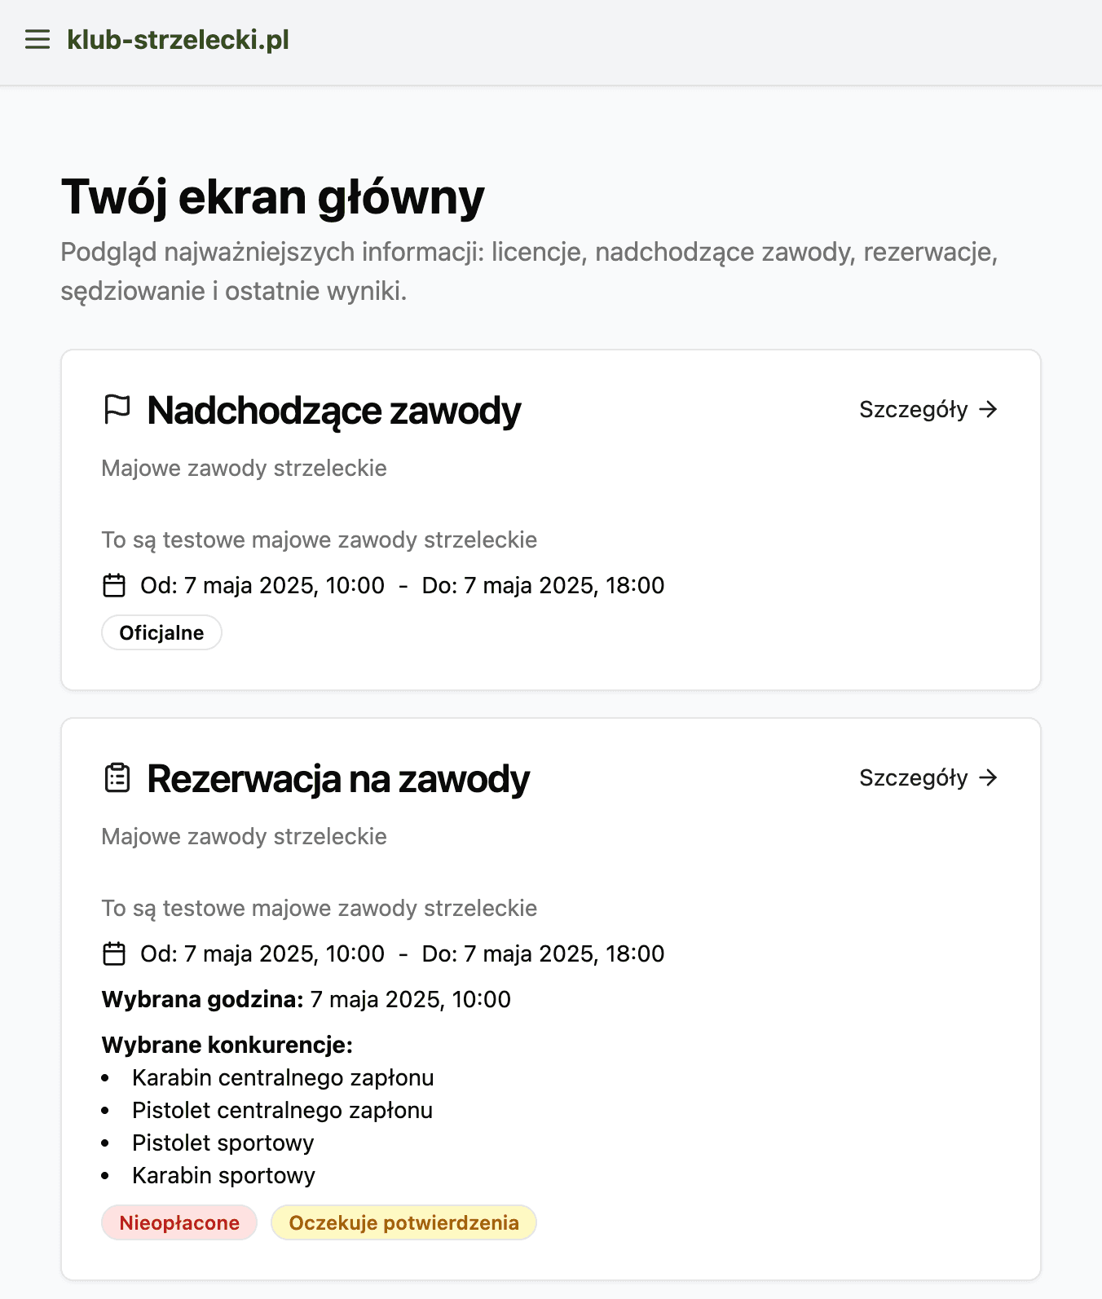Click the flag icon beside Nadchodzące zawody
Image resolution: width=1102 pixels, height=1299 pixels.
pos(117,409)
